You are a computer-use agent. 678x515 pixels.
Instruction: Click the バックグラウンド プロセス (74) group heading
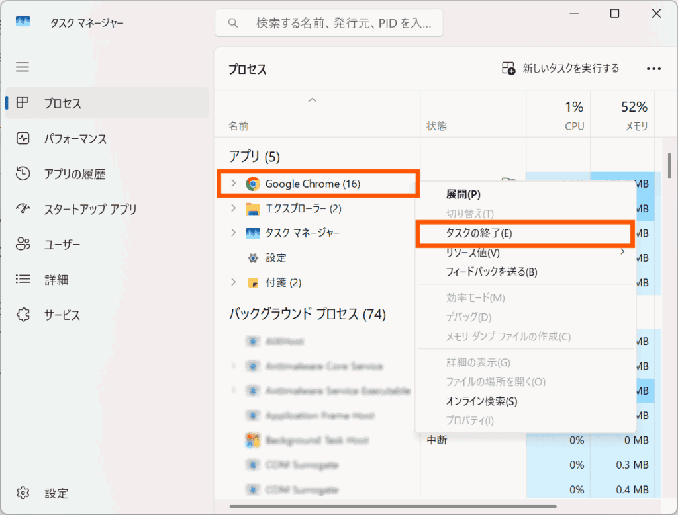[x=307, y=314]
